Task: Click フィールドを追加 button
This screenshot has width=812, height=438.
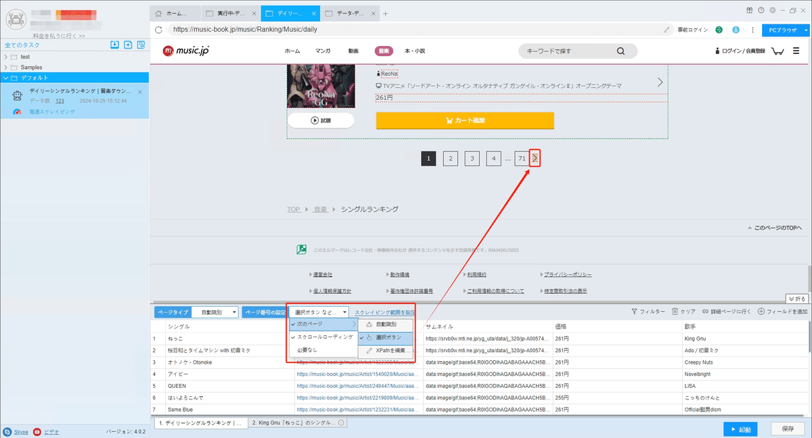Action: 783,312
